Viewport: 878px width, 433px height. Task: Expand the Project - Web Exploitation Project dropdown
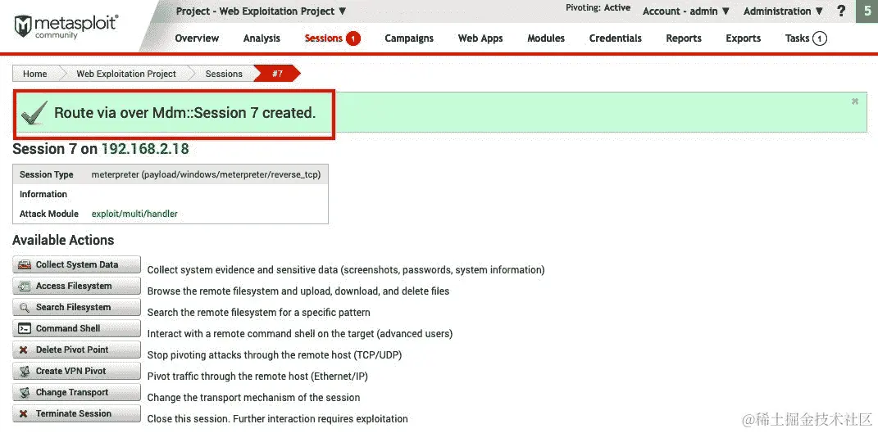pos(262,11)
